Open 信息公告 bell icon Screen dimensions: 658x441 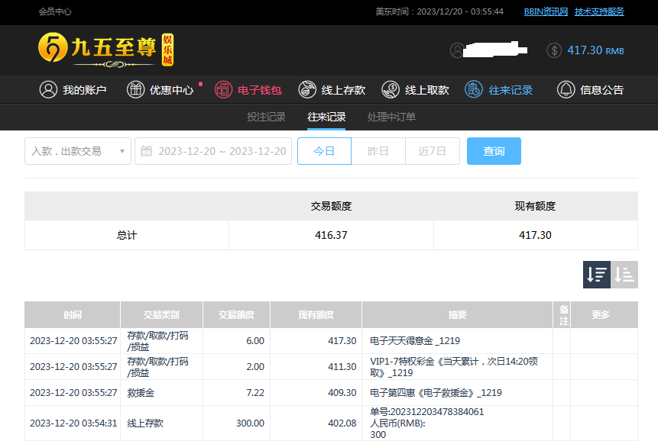pos(566,90)
